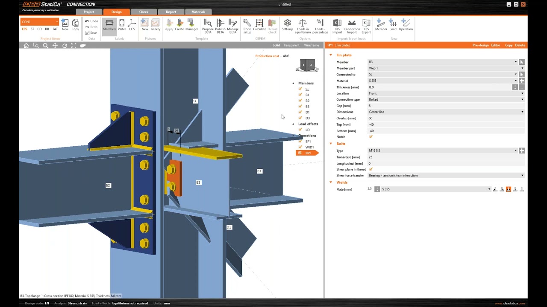Switch to the Check tab

tap(144, 12)
